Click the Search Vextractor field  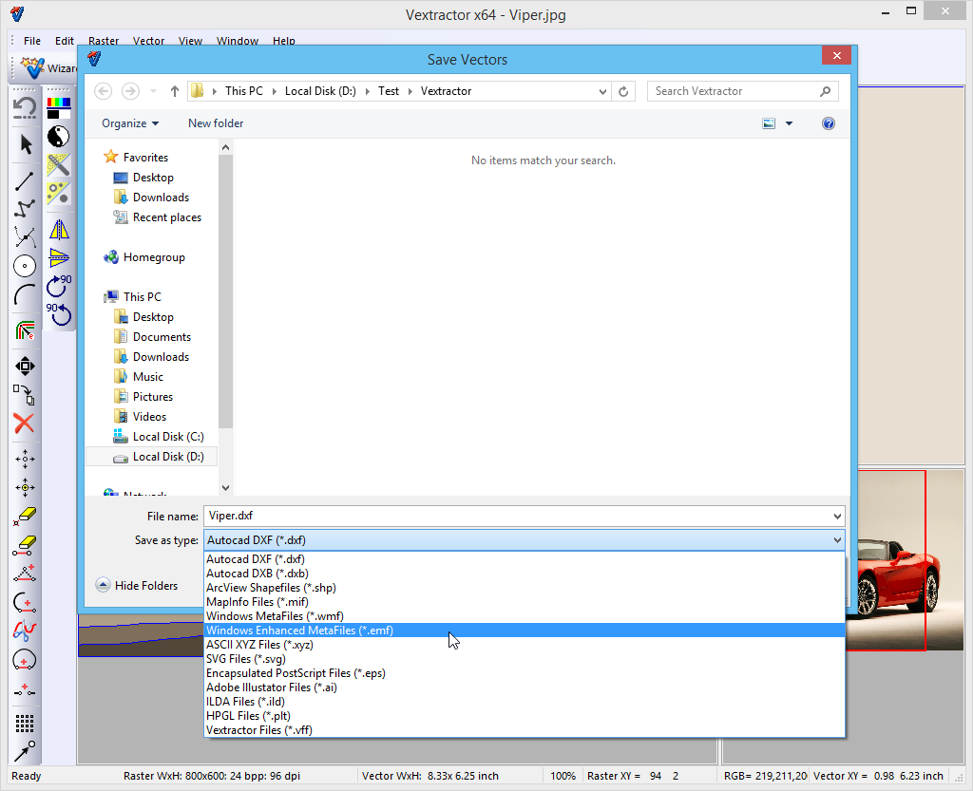coord(734,91)
